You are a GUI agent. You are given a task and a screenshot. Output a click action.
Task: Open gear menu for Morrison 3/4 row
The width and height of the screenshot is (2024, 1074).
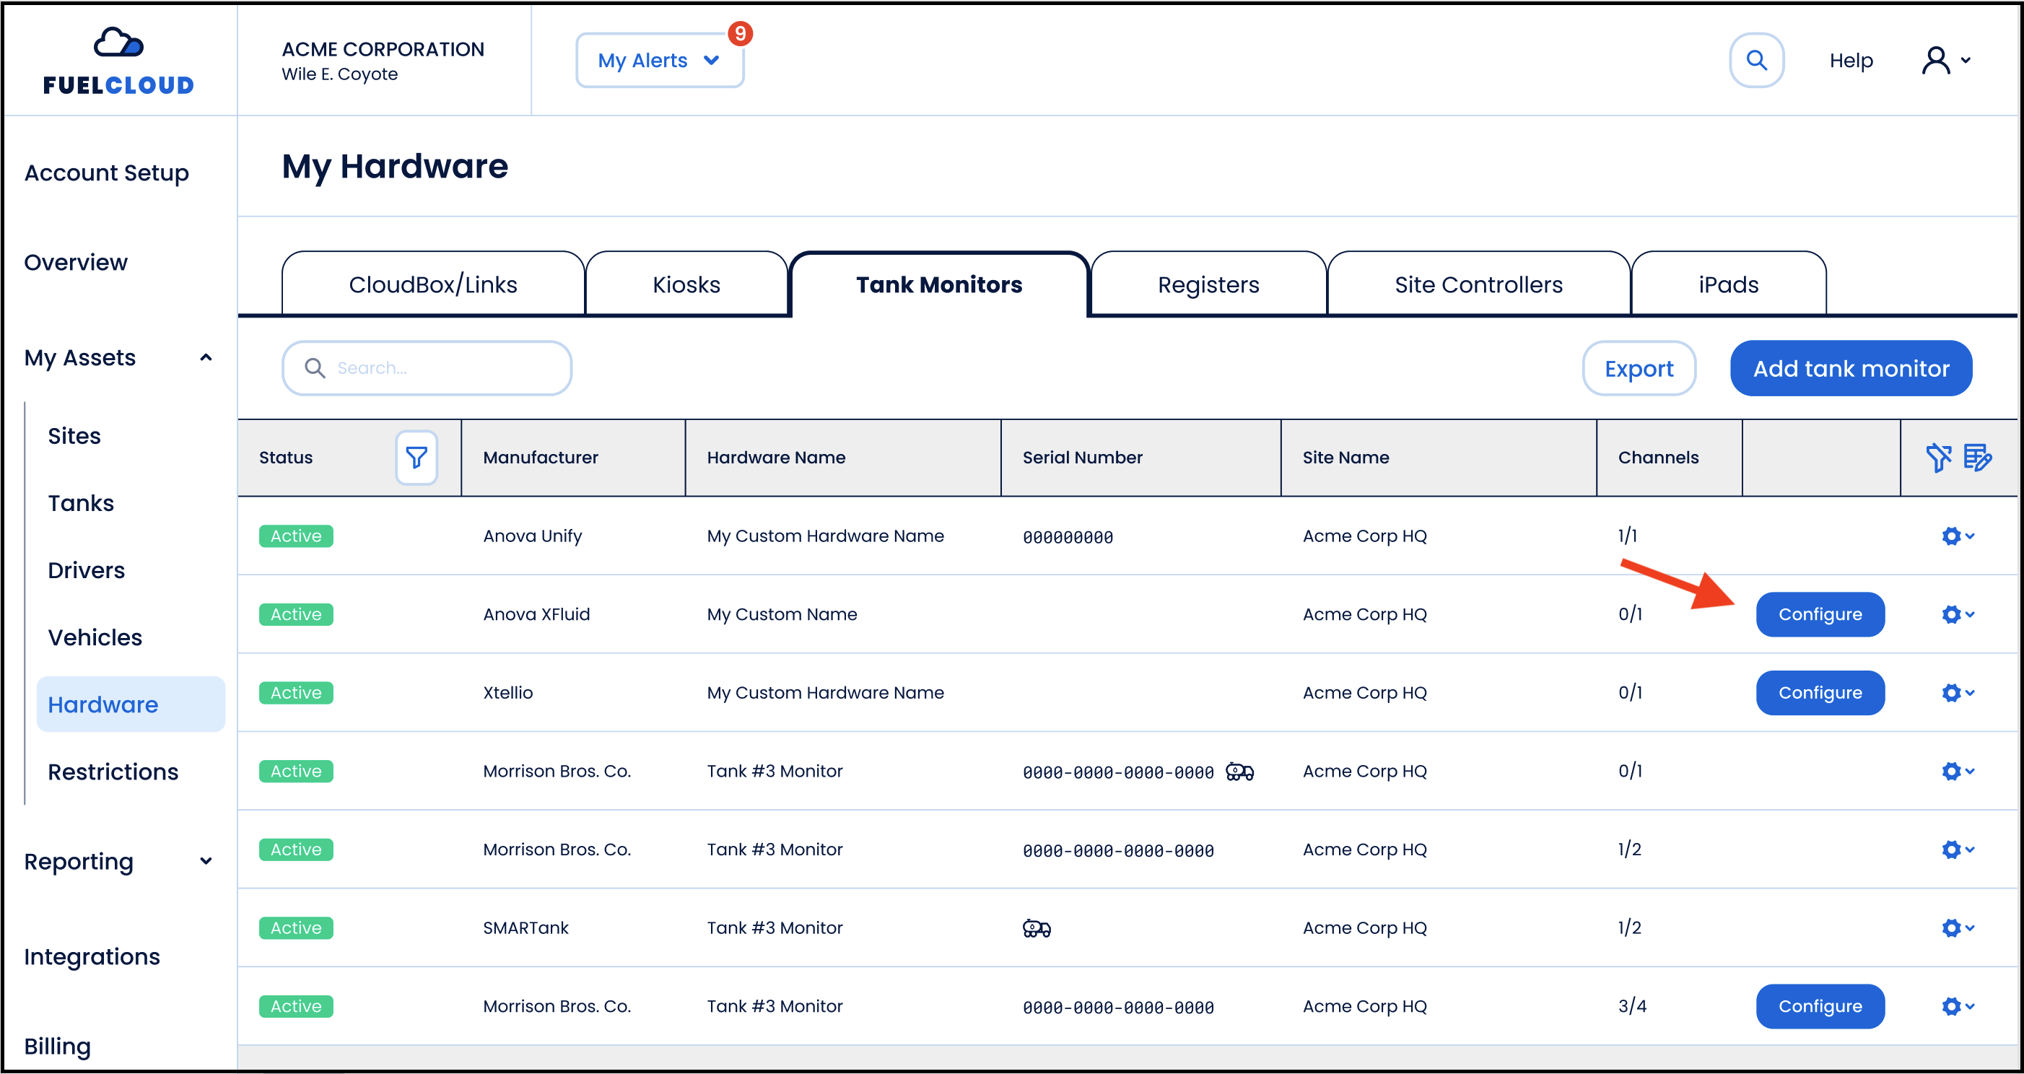(x=1957, y=1006)
